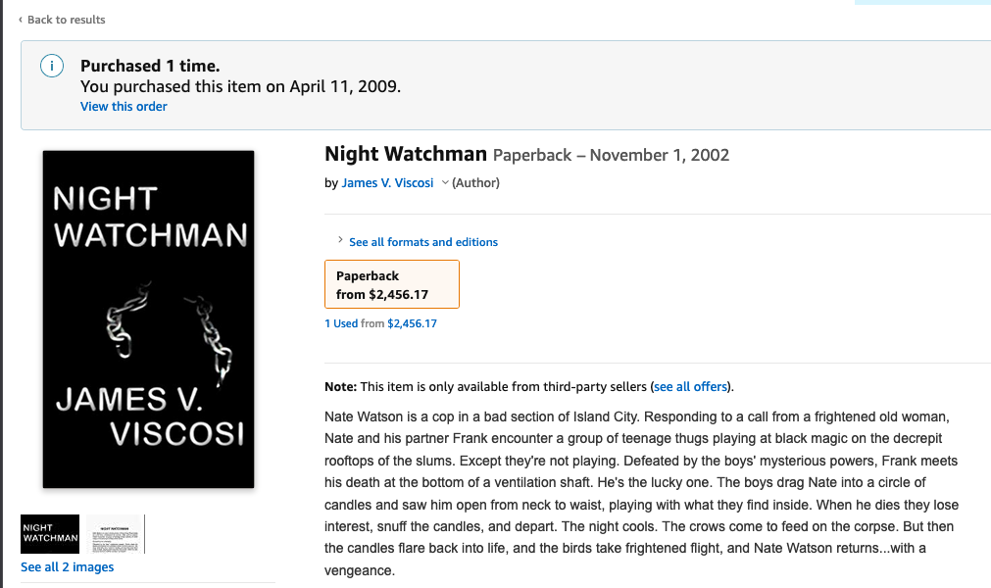The height and width of the screenshot is (588, 991).
Task: Expand author dropdown next to James V. Viscosi
Action: point(445,182)
